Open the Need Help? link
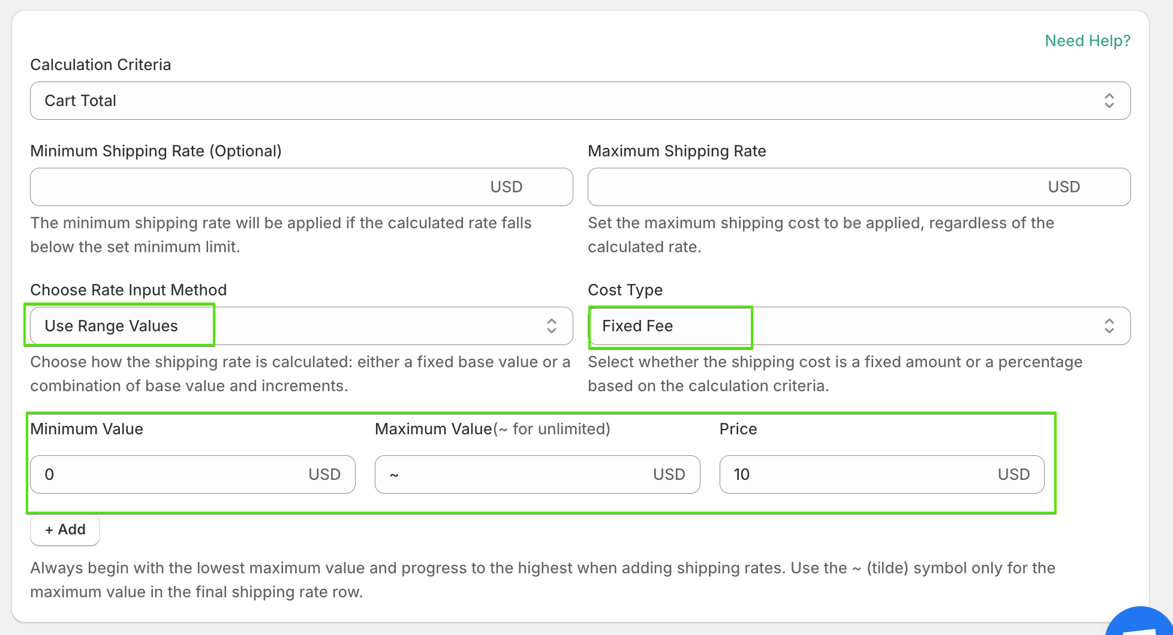This screenshot has width=1173, height=635. (1087, 41)
